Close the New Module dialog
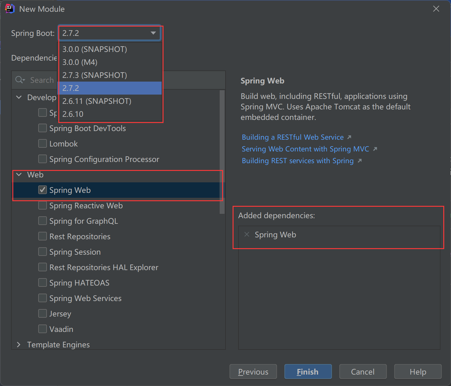The image size is (451, 386). tap(436, 9)
